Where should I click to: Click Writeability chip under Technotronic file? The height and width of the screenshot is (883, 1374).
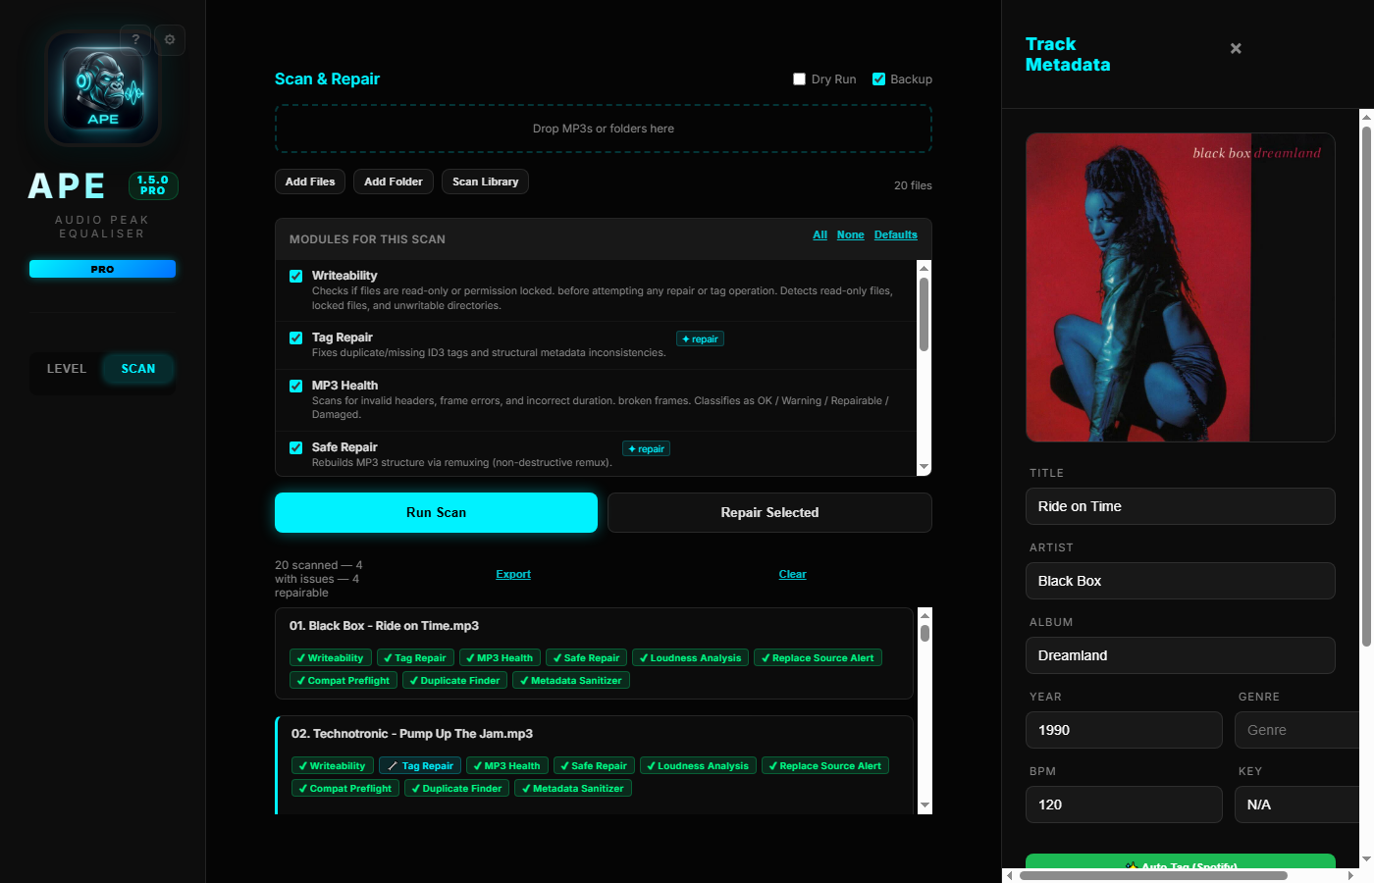tap(333, 766)
